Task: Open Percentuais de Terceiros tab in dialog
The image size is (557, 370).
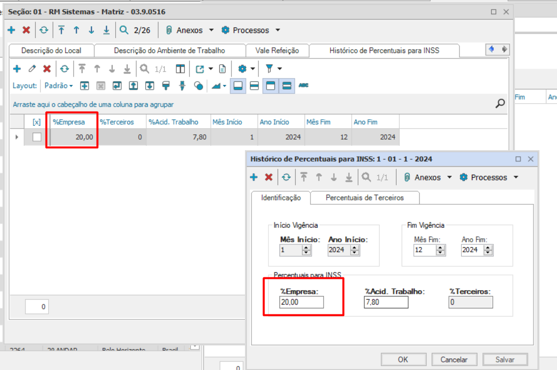Action: (365, 198)
